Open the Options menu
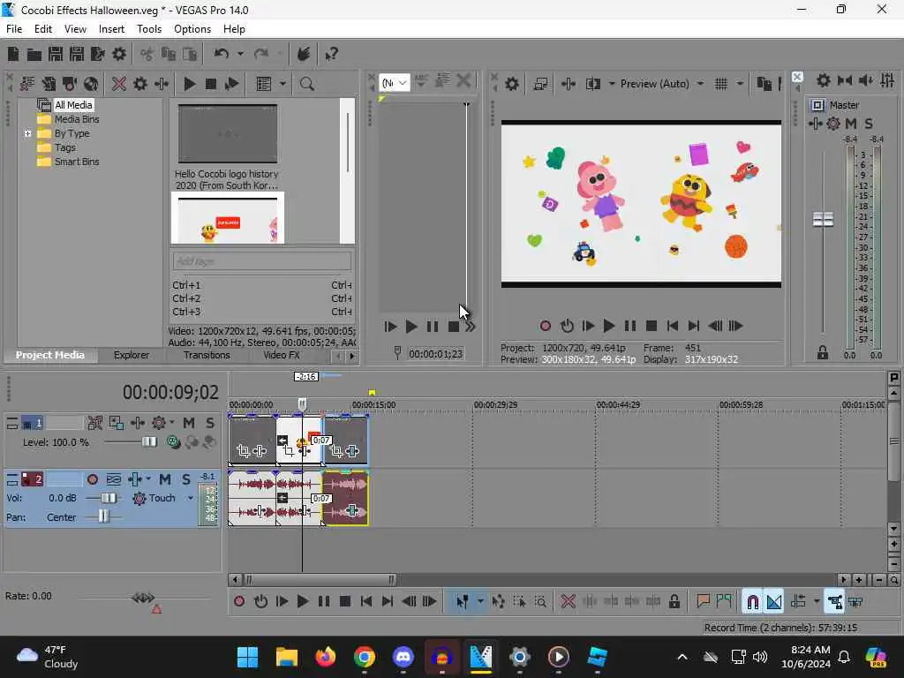 (192, 29)
